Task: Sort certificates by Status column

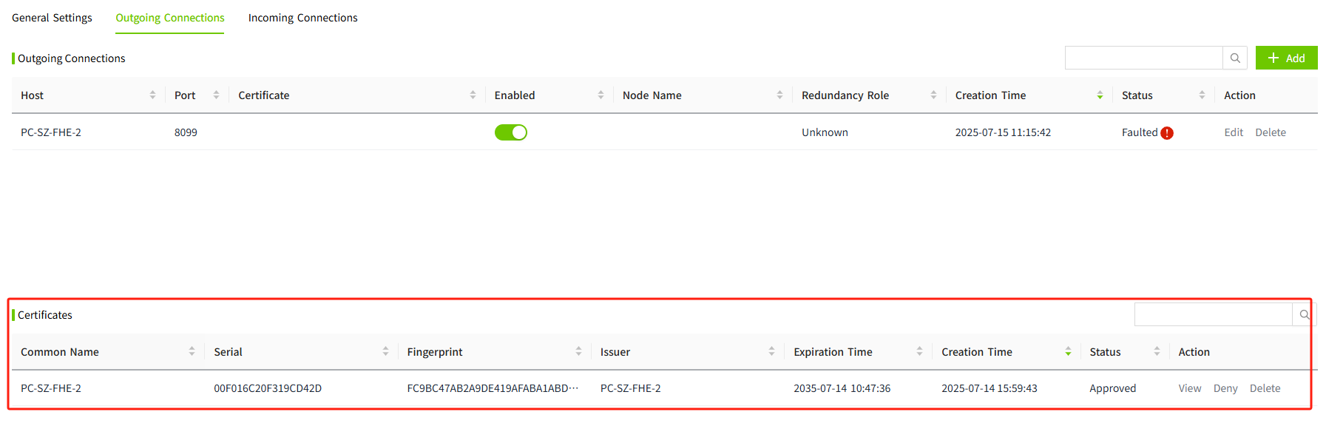Action: (1157, 352)
